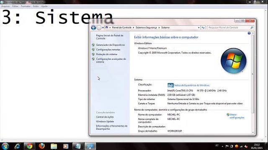The image size is (268, 150).
Task: Click shield icon beside Configurações avançadas do sistema
Action: 93,59
